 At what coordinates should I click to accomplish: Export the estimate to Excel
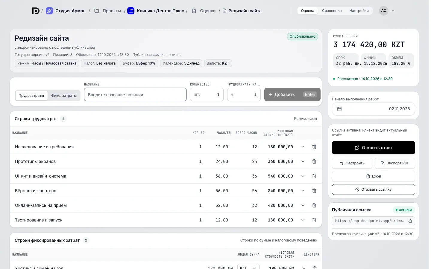coord(374,176)
